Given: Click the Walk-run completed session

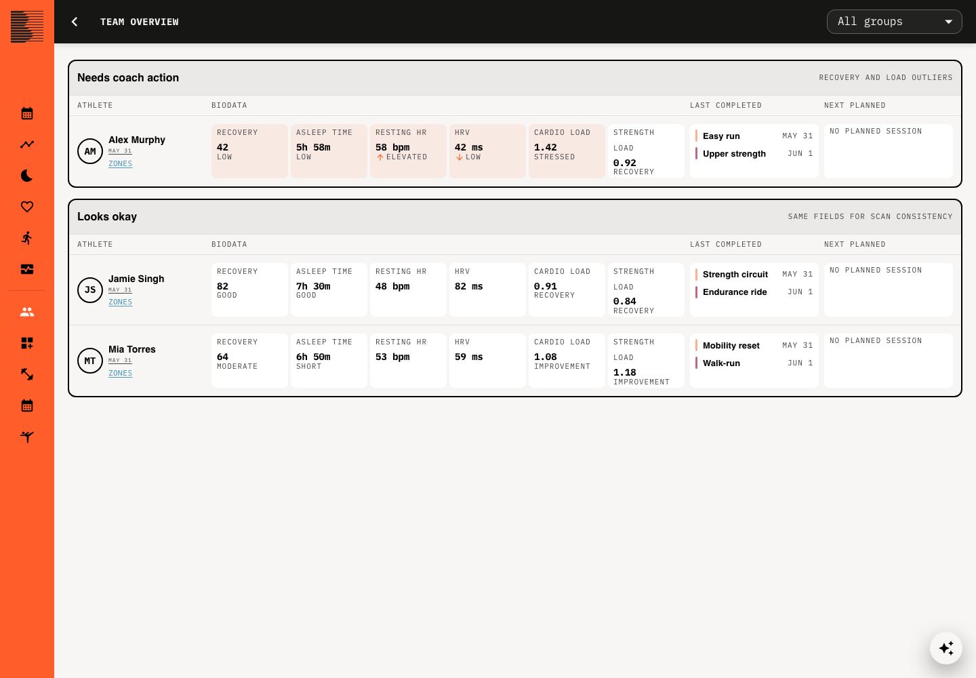Looking at the screenshot, I should tap(754, 363).
